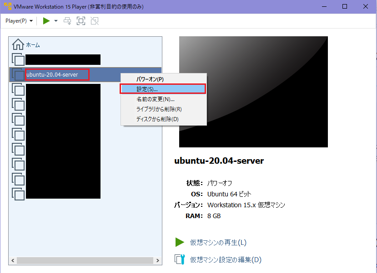Viewport: 377px width, 273px height.
Task: Click the Ubuntu 64 ビット OS value
Action: pos(229,194)
